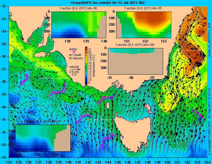Select the "t section (8.4..22°C) lat=-38" inset title
The height and width of the screenshot is (164, 212).
pyautogui.click(x=78, y=8)
